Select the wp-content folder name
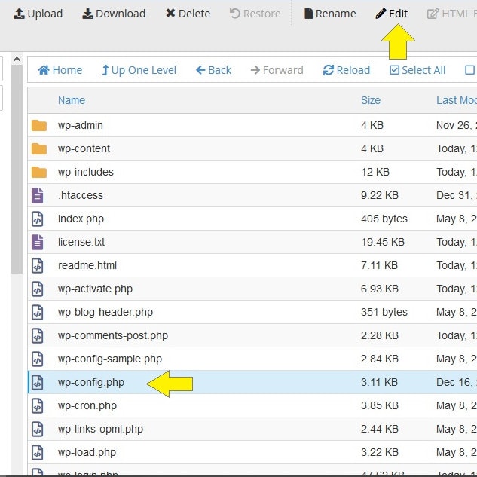Viewport: 477px width, 477px height. (84, 148)
